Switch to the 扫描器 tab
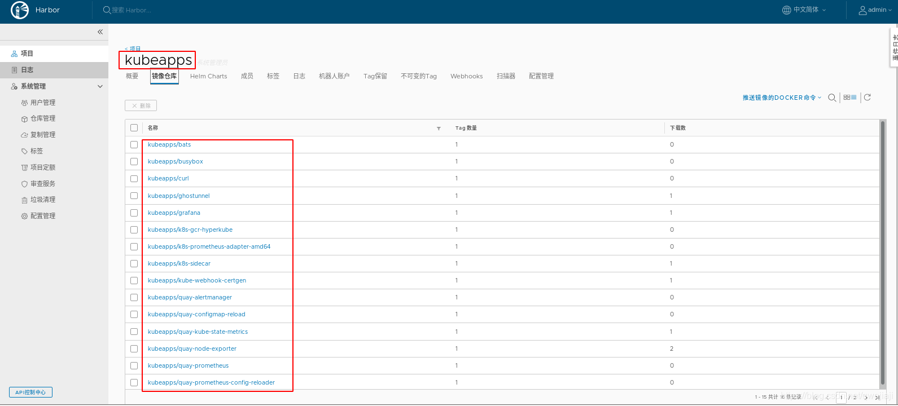 pos(506,76)
